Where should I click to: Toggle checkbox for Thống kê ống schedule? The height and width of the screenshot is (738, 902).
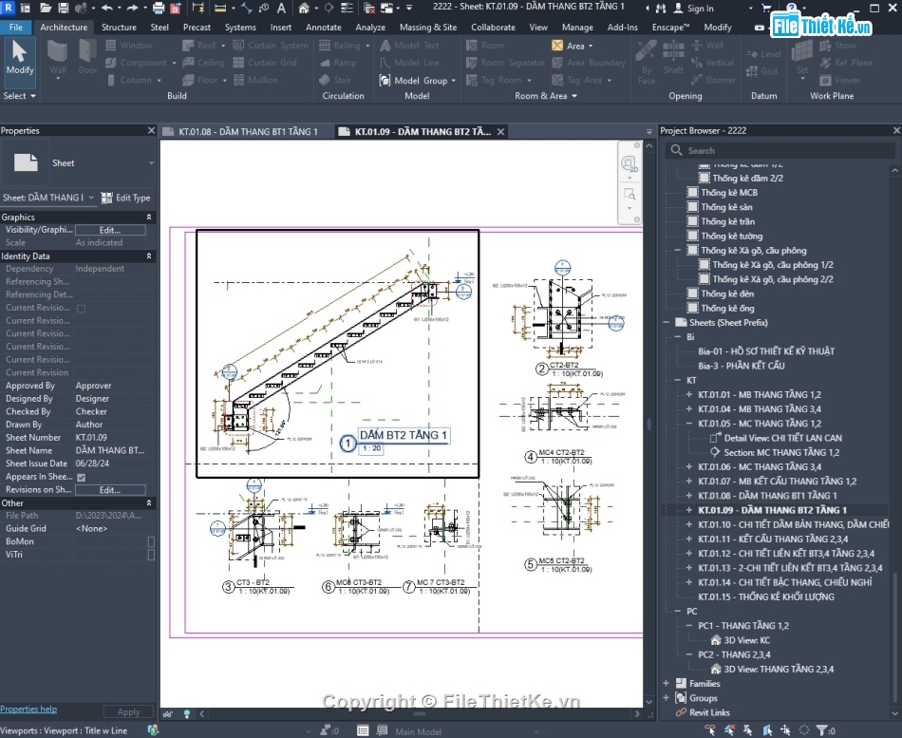(x=693, y=309)
